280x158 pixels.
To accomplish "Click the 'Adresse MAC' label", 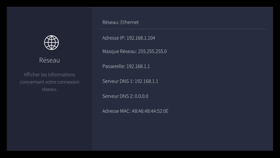I will pyautogui.click(x=116, y=111).
